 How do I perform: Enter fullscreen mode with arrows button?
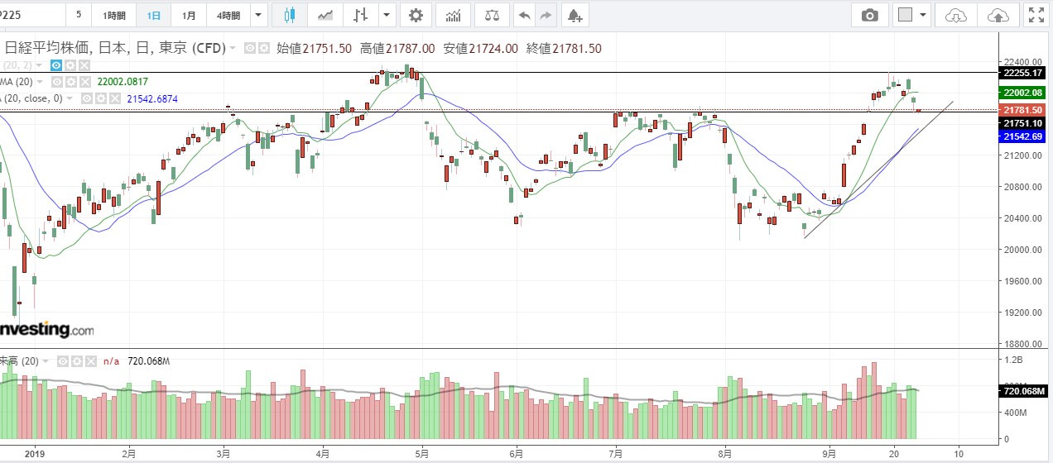[1035, 15]
